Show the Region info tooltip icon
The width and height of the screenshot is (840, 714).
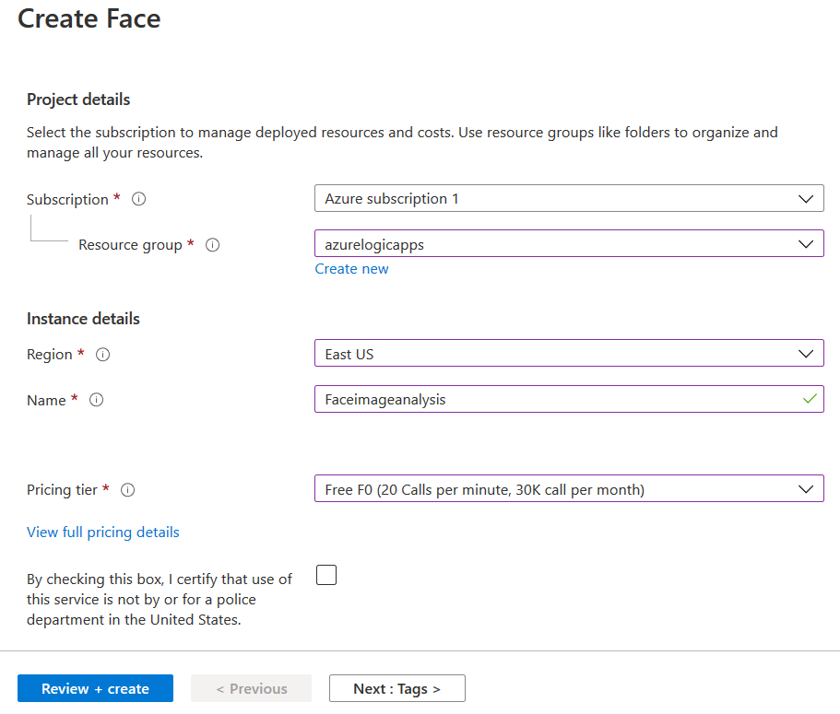click(103, 355)
